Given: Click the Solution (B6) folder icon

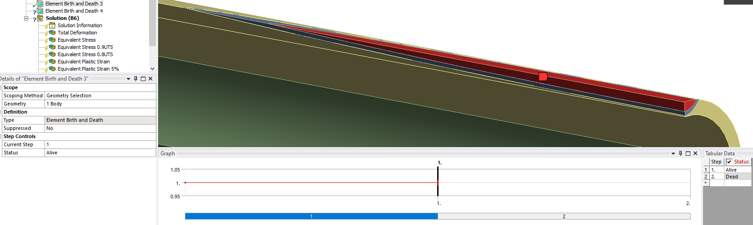Looking at the screenshot, I should tap(40, 18).
